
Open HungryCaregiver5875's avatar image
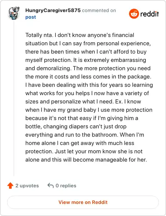14,13
